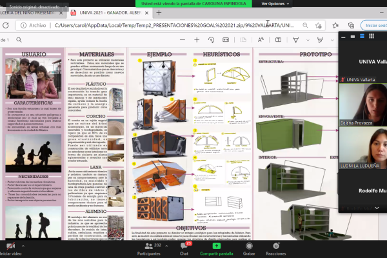Image resolution: width=387 pixels, height=258 pixels.
Task: Click the site info icon beside Archivo
Action: pyautogui.click(x=23, y=25)
